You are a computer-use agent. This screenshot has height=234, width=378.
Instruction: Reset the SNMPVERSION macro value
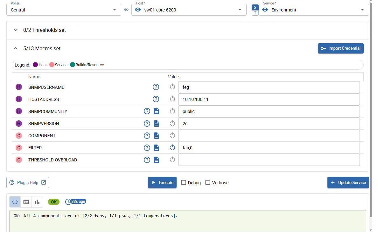tap(172, 124)
